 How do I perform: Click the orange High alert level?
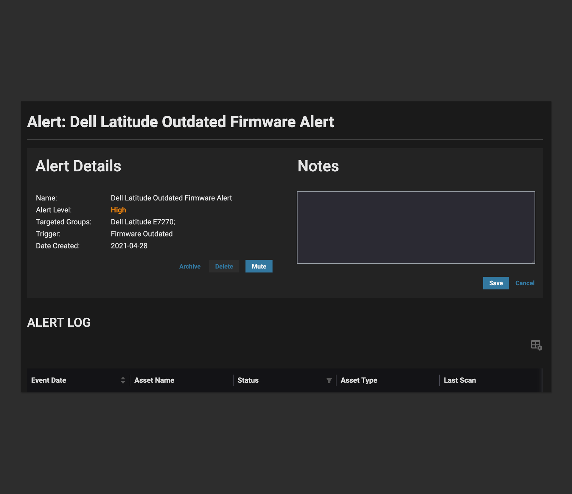click(x=118, y=210)
